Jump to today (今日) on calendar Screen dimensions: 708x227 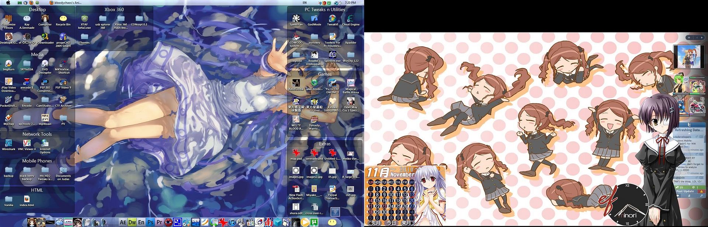391,223
